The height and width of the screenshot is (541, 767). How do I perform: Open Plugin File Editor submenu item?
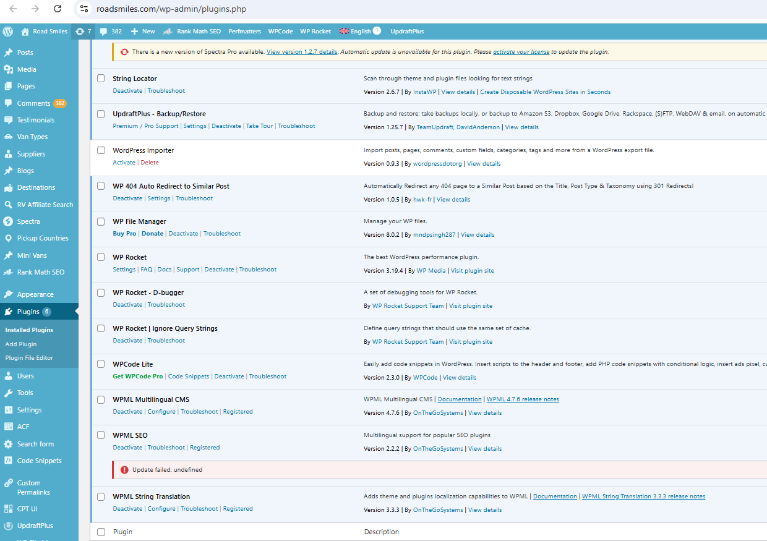(29, 358)
